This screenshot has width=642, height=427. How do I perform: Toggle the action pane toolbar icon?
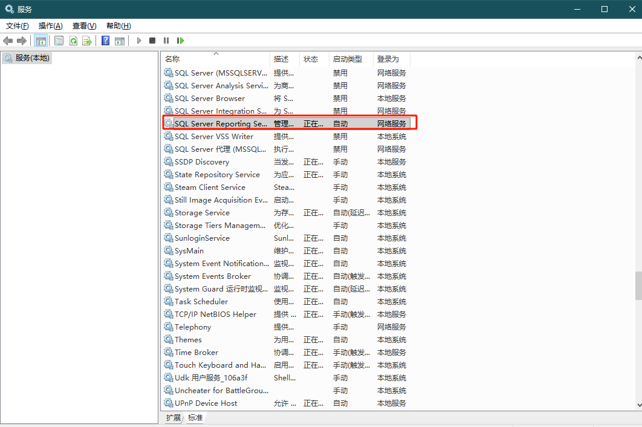point(120,41)
